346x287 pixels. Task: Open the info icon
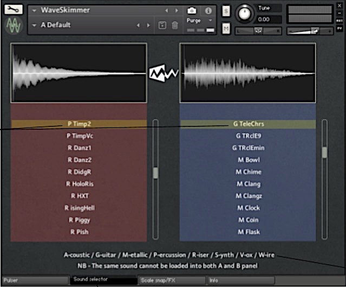pyautogui.click(x=208, y=11)
